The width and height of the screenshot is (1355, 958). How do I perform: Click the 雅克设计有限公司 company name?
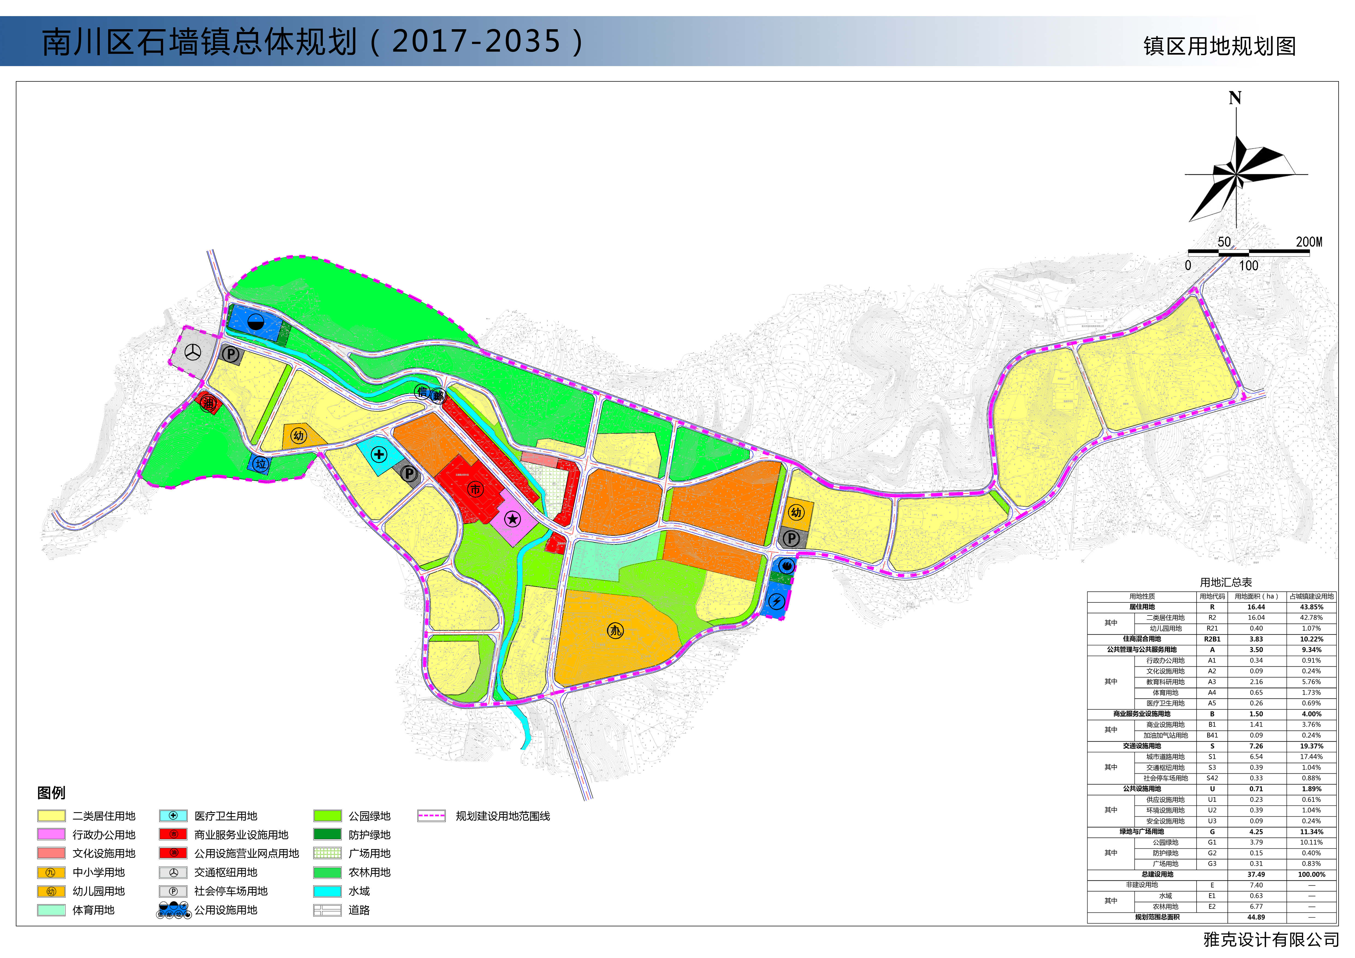[x=1271, y=940]
